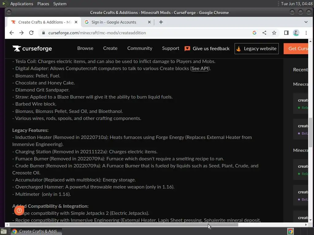This screenshot has height=235, width=314.
Task: Open the System menu
Action: (x=60, y=4)
